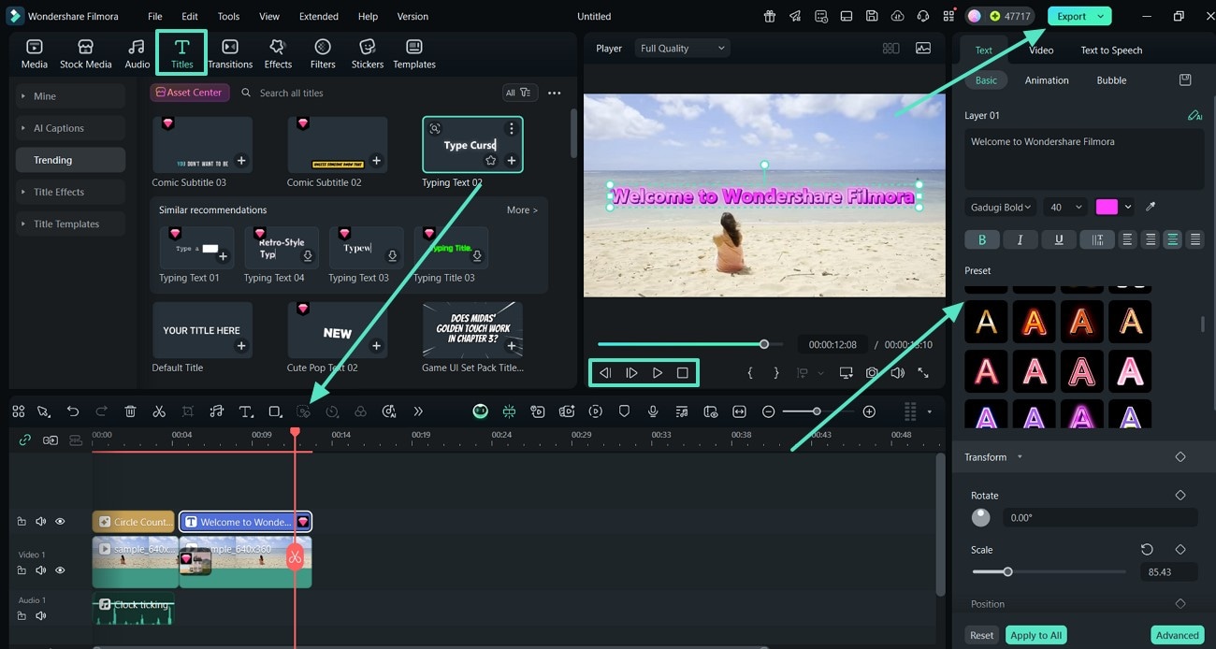Delete selected clip with trash icon
Screen dimensions: 1216x649
tap(131, 411)
